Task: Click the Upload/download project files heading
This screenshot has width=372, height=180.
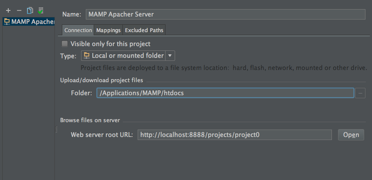Action: coord(101,80)
